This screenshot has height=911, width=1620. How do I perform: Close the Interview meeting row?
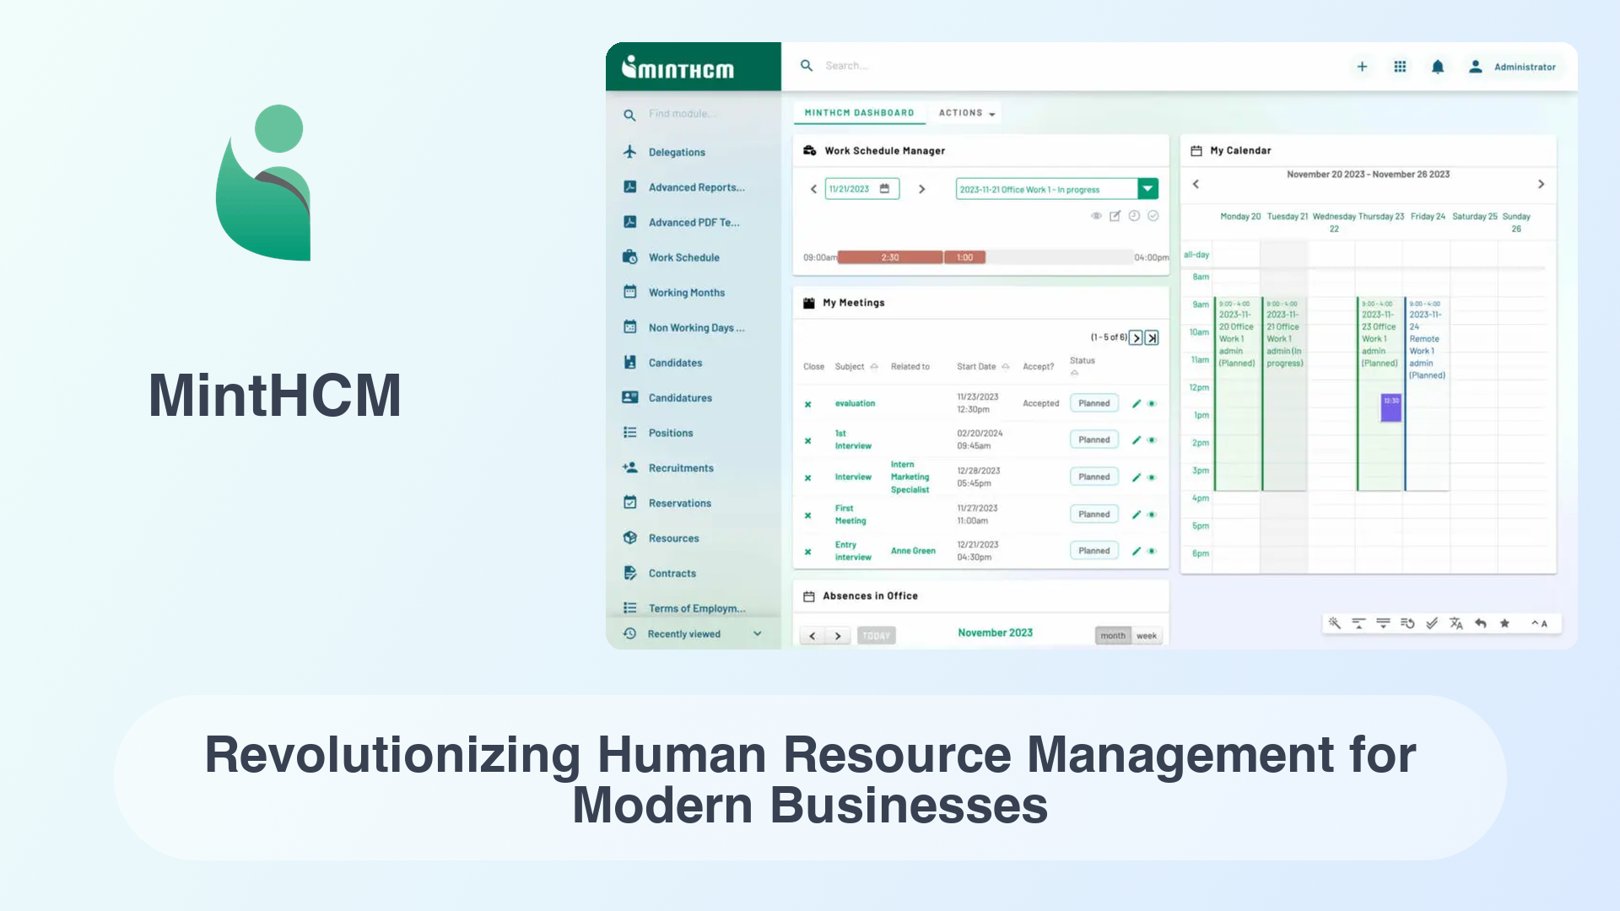[807, 477]
